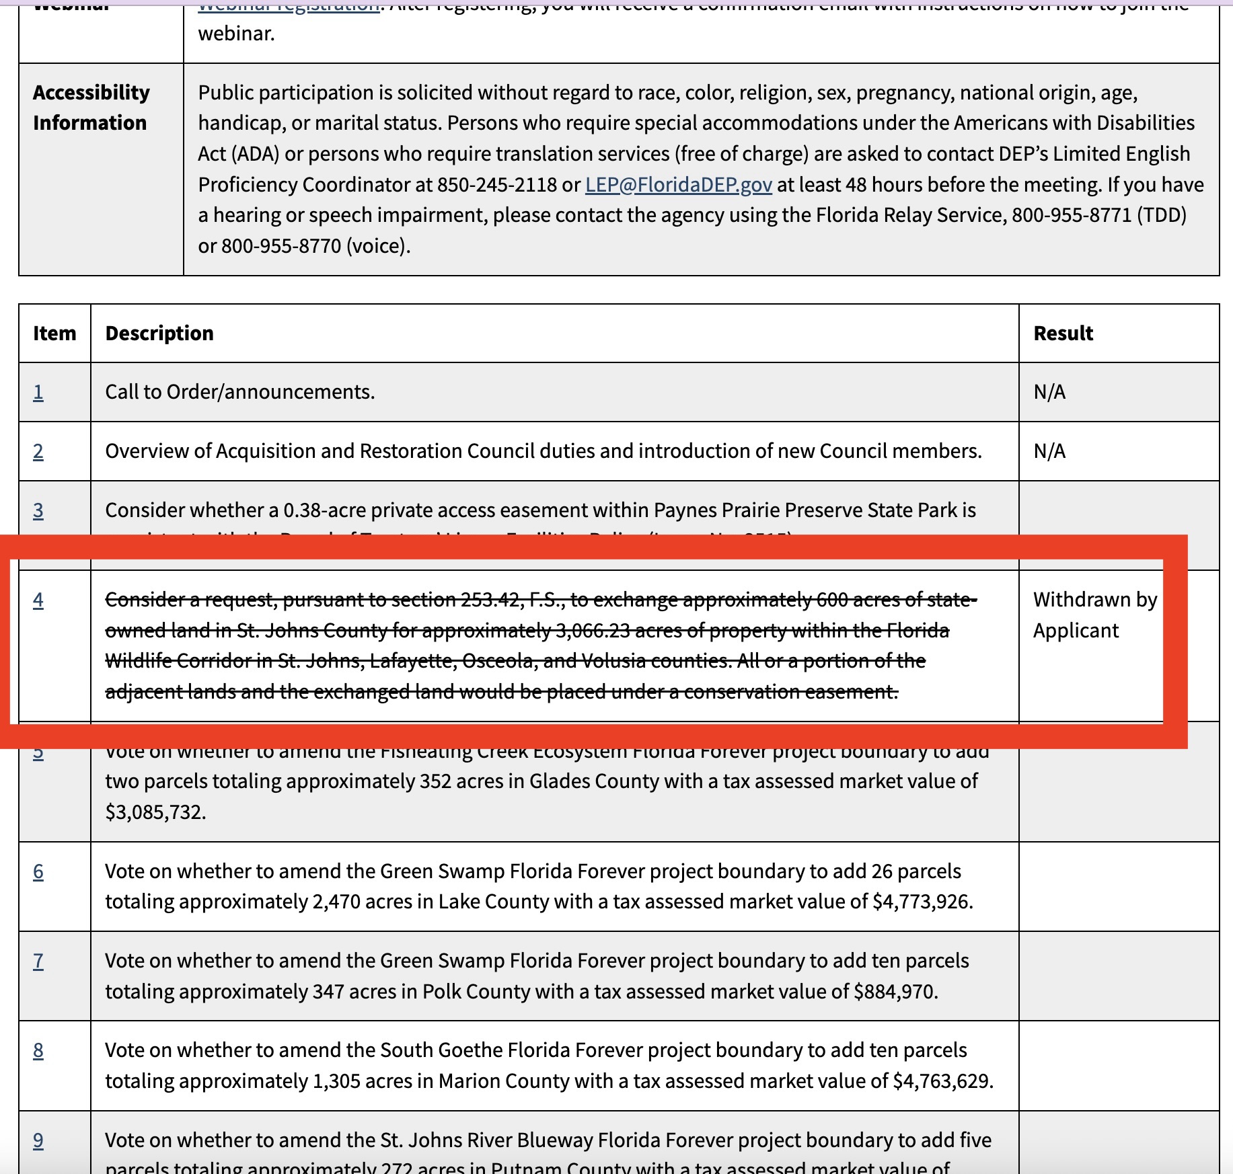
Task: Open agenda item 1 link
Action: [38, 392]
